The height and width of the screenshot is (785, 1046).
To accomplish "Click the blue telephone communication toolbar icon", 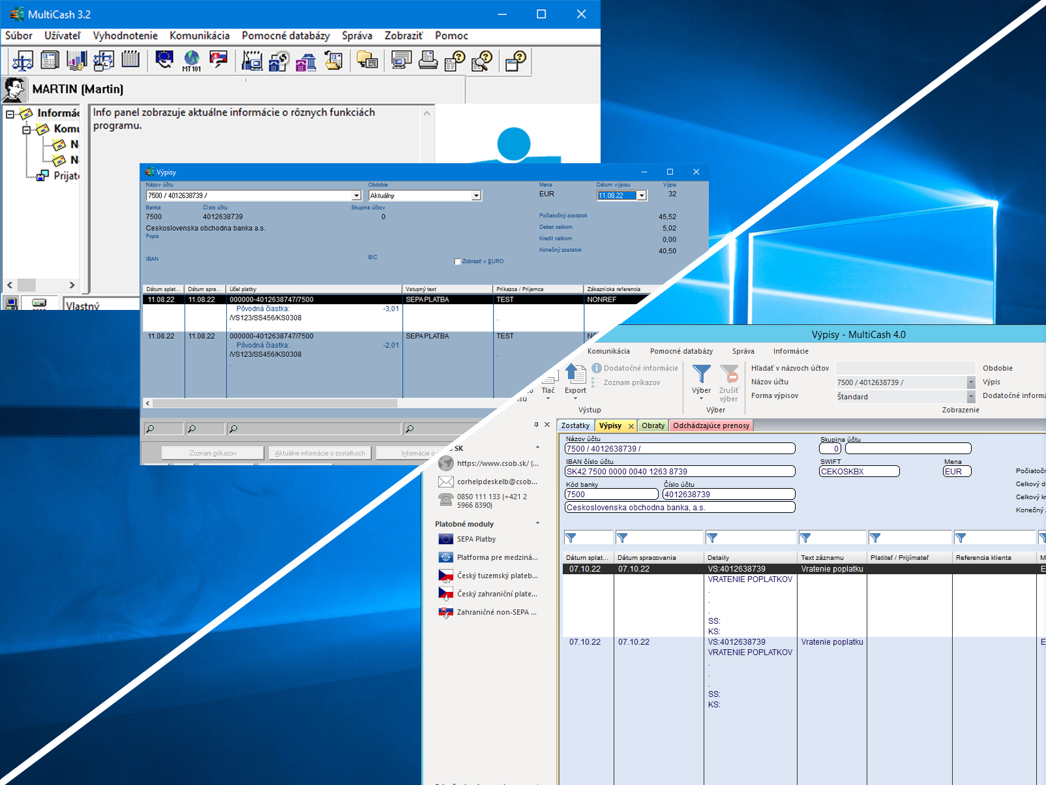I will tap(279, 61).
